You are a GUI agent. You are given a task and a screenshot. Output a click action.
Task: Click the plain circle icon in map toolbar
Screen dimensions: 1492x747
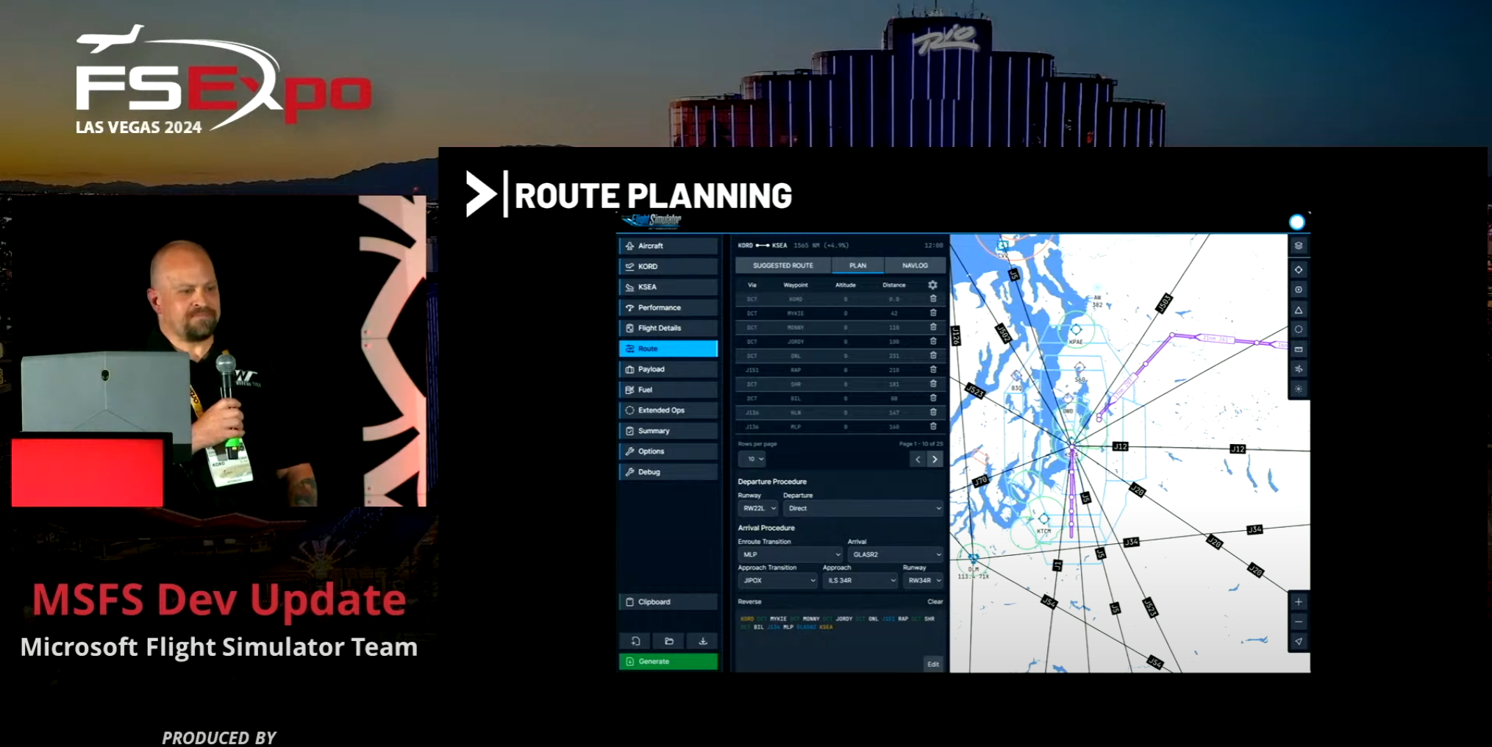[x=1299, y=329]
